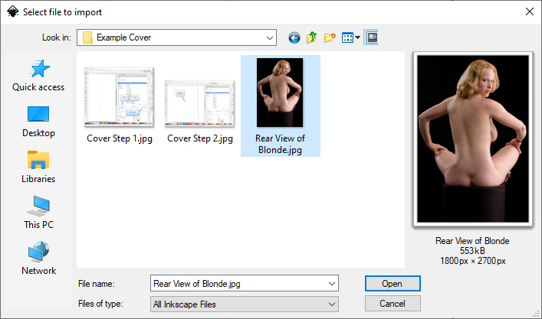Image resolution: width=542 pixels, height=319 pixels.
Task: Toggle the image preview pane button
Action: [371, 37]
